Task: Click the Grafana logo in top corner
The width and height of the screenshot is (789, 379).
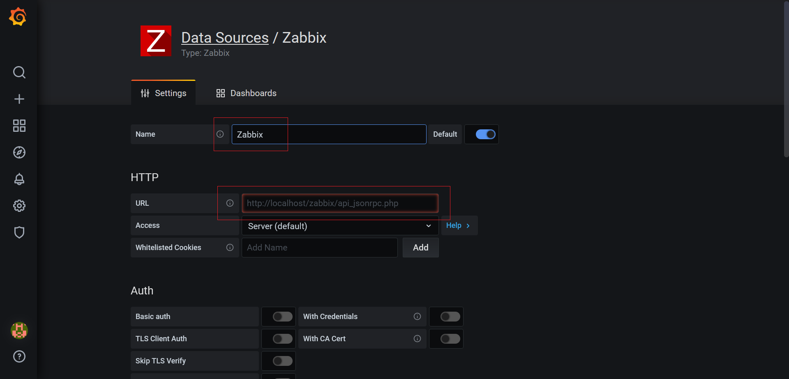Action: tap(17, 16)
